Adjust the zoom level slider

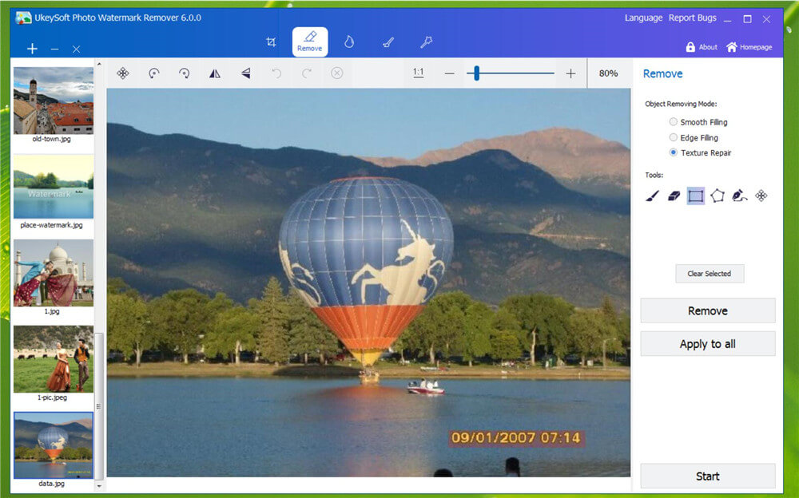477,73
